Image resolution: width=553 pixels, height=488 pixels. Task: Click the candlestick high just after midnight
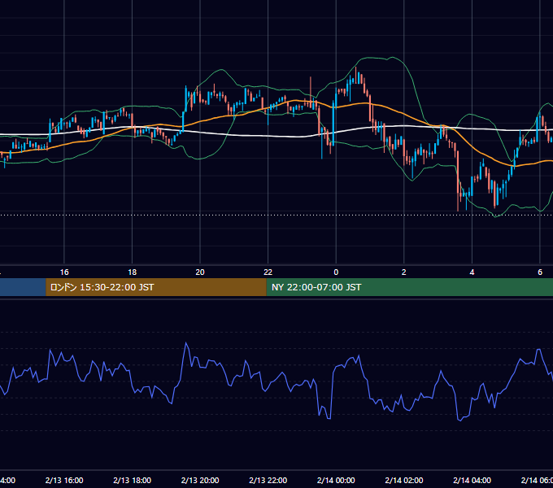pyautogui.click(x=356, y=68)
